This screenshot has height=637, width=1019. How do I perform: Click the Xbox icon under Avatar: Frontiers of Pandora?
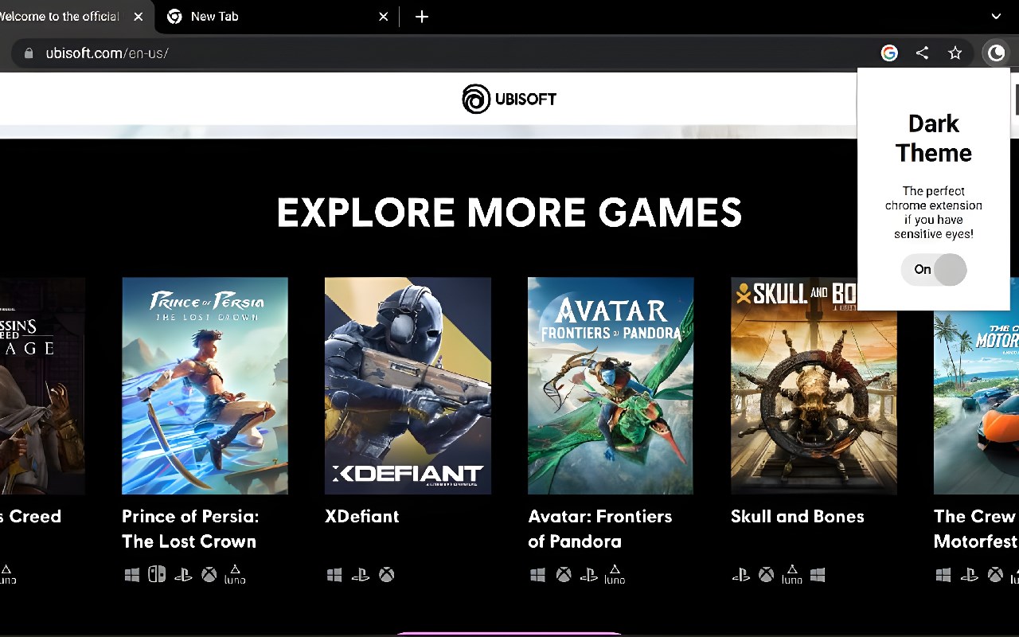(x=564, y=574)
